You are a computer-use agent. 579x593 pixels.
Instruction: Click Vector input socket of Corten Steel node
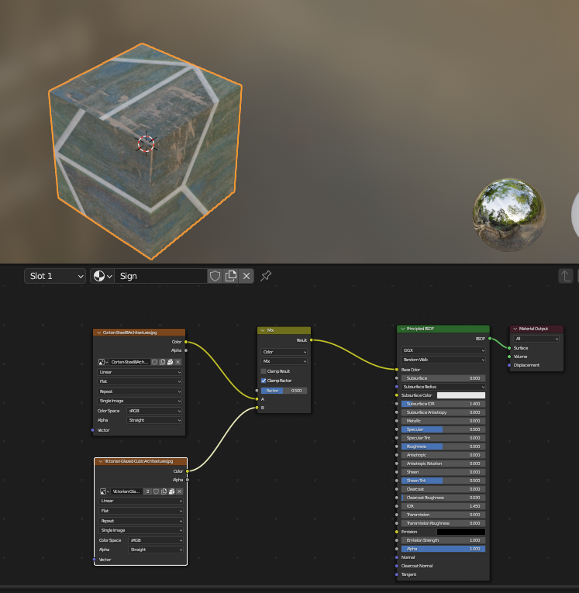click(93, 430)
